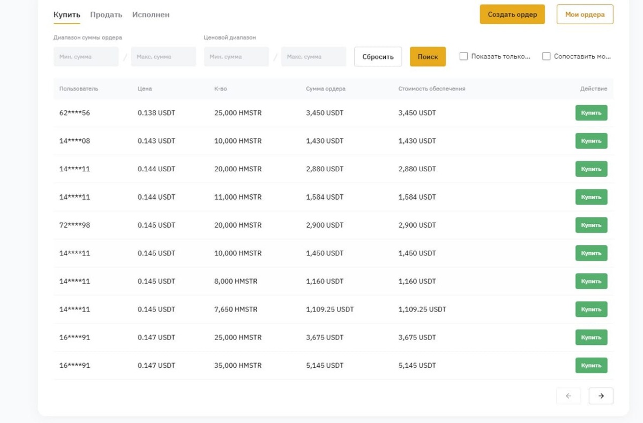Image resolution: width=643 pixels, height=423 pixels.
Task: Switch to the Купить tab
Action: 67,14
